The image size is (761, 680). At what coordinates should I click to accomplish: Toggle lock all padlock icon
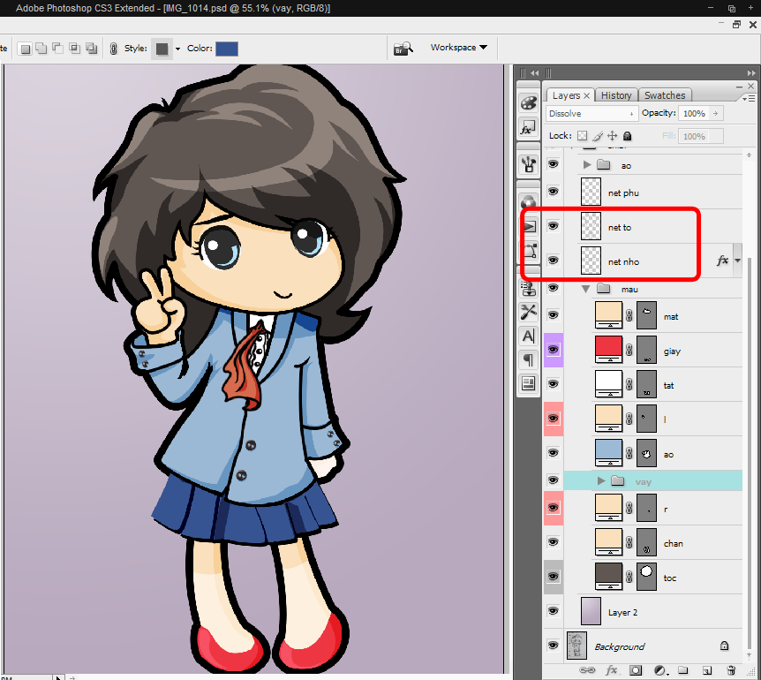[x=627, y=136]
